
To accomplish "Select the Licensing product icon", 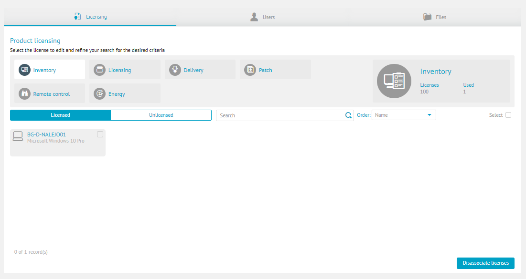I will point(100,70).
